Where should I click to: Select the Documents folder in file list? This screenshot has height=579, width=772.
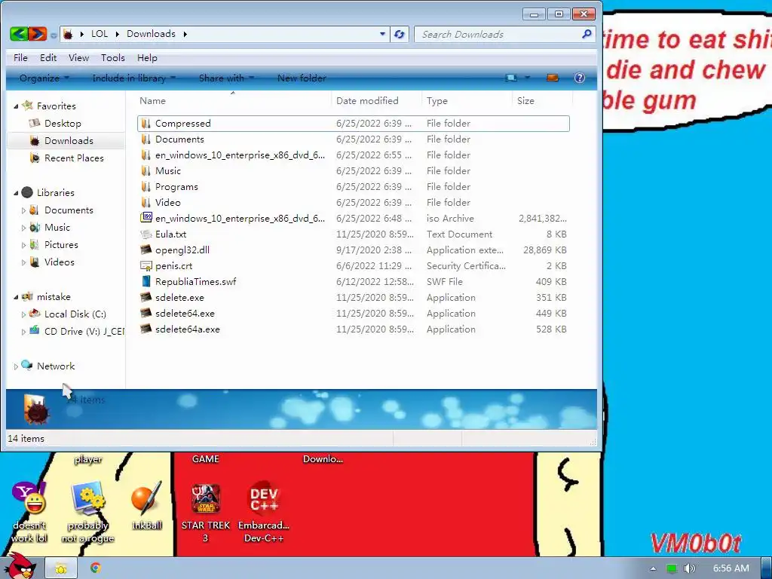coord(179,139)
